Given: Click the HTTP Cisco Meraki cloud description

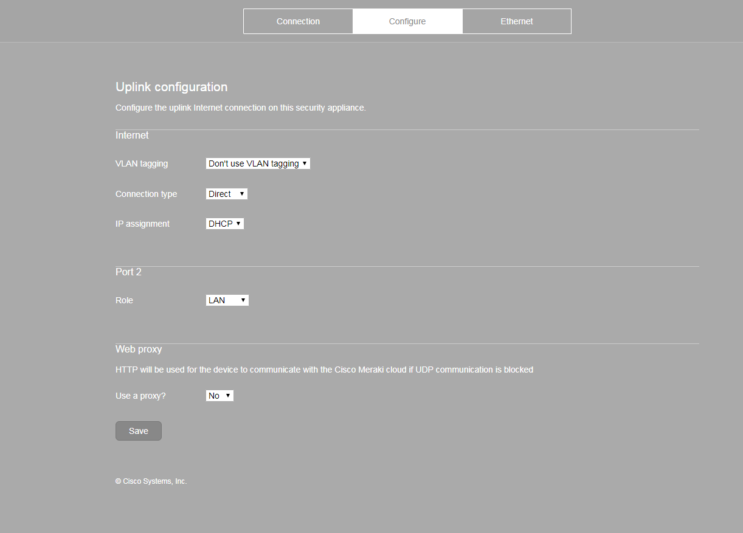Looking at the screenshot, I should [x=324, y=370].
